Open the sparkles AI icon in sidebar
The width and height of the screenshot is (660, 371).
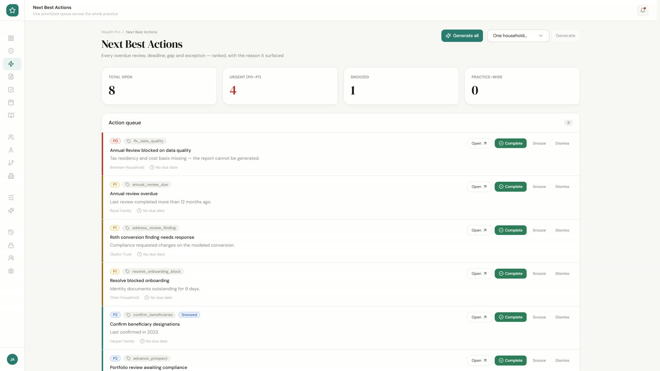[11, 211]
